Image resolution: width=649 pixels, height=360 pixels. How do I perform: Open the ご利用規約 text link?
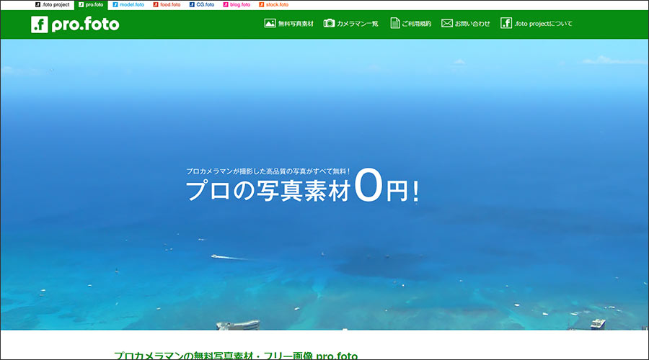tap(418, 24)
